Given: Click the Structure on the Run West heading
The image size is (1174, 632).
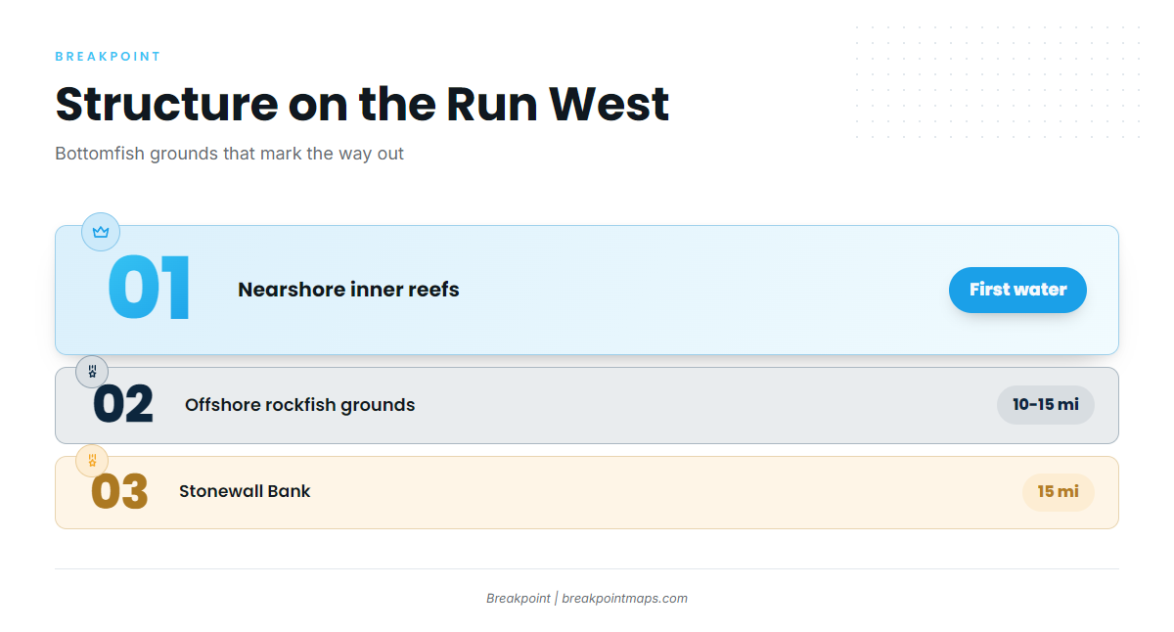Looking at the screenshot, I should 362,104.
